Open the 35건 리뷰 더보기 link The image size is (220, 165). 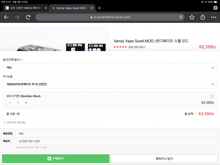(137, 47)
